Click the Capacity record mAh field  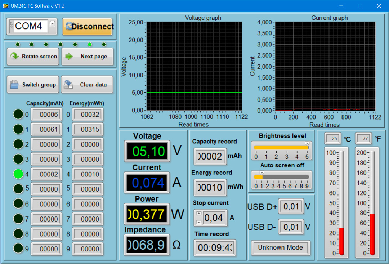click(209, 156)
